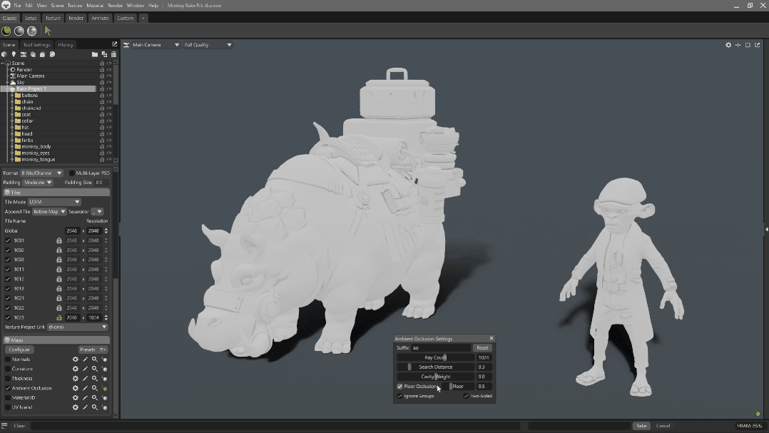
Task: Expand the monkey_body folder
Action: [12, 147]
